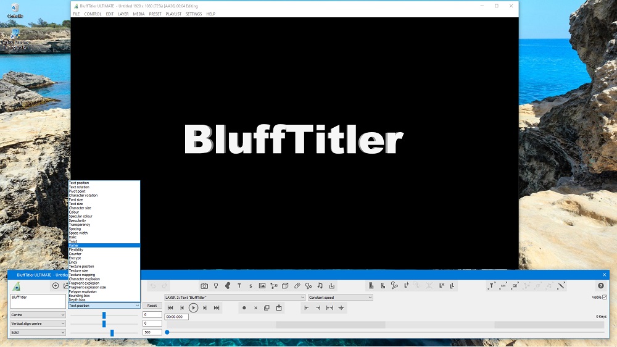617x347 pixels.
Task: Click the change text T icon with arrows
Action: tap(492, 286)
